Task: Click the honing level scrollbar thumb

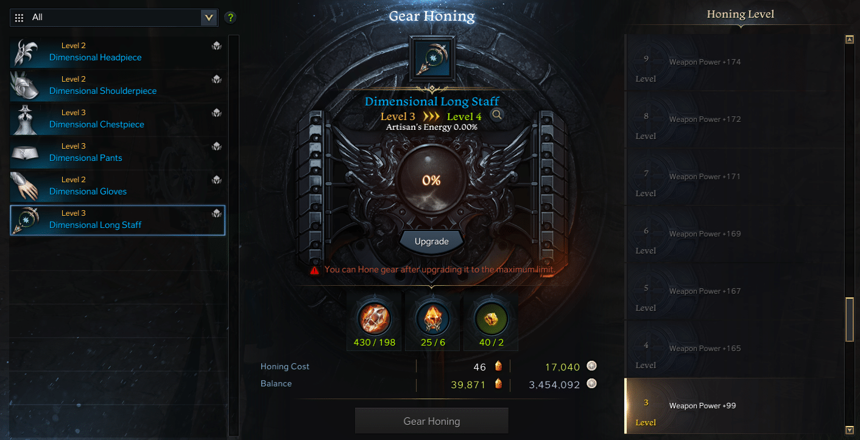Action: pos(850,319)
